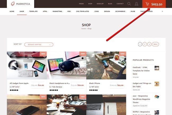Open the user account icon
The height and width of the screenshot is (115, 172).
click(x=136, y=4)
